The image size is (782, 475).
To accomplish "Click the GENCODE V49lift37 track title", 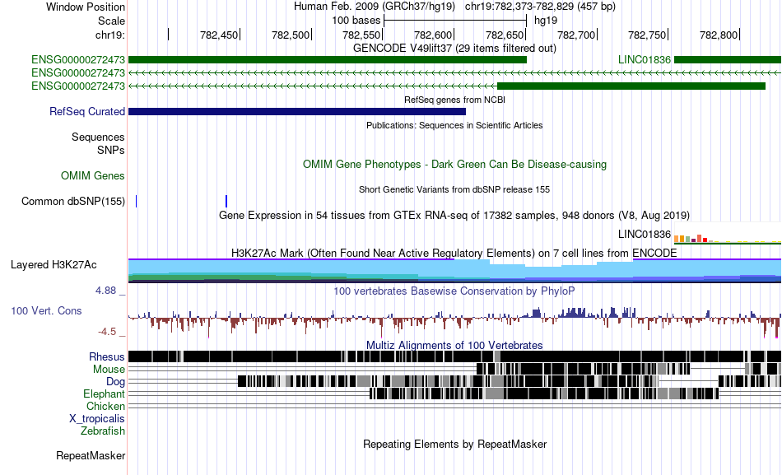I will coord(455,49).
